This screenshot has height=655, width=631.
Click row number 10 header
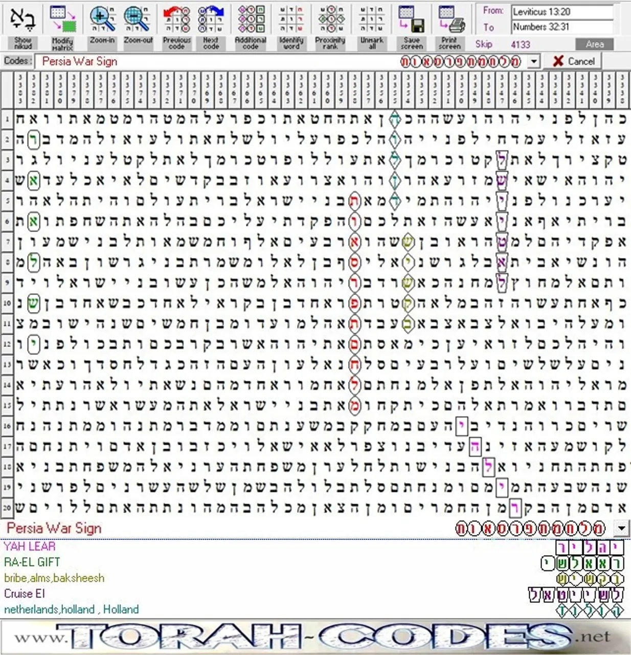pos(7,303)
